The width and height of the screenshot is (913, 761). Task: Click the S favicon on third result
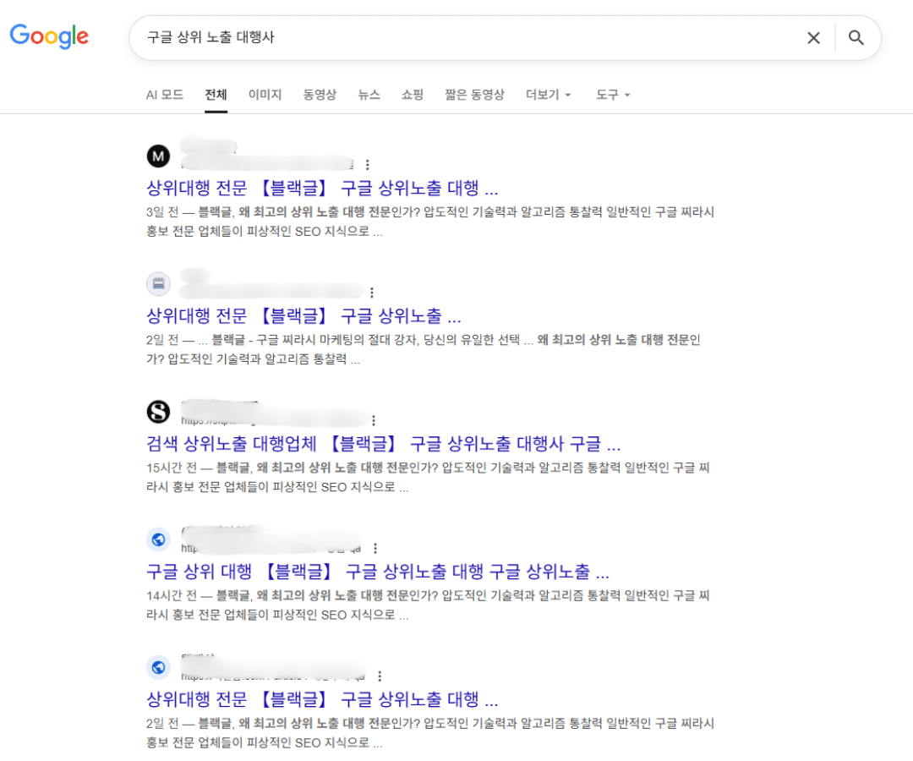tap(159, 412)
